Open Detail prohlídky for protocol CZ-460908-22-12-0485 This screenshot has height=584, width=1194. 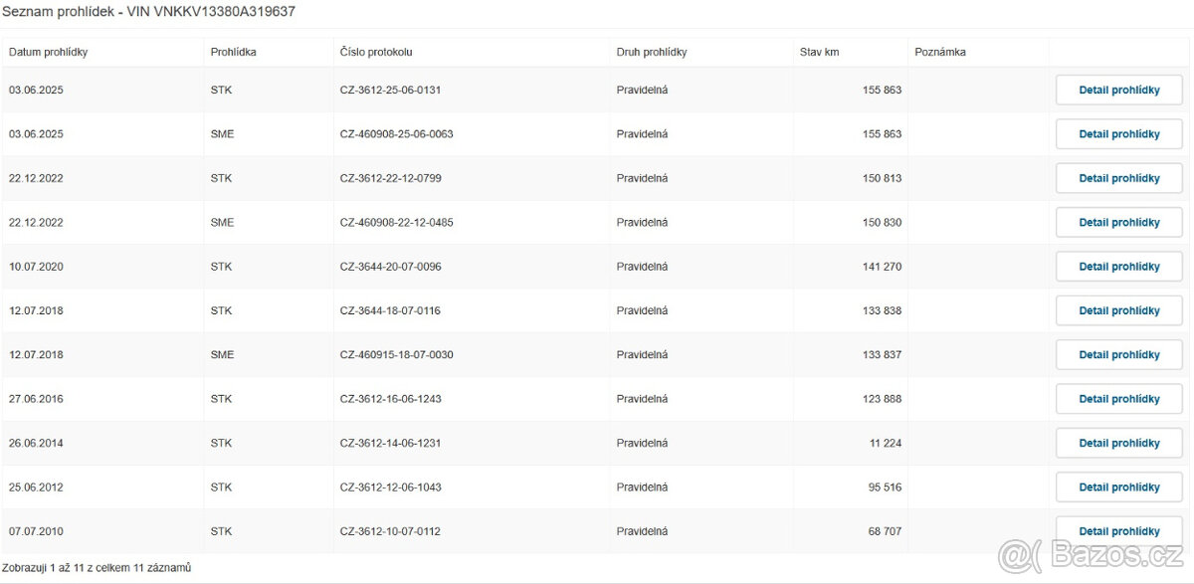tap(1118, 223)
